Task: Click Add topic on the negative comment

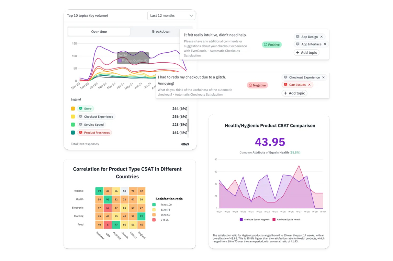Action: [x=294, y=93]
